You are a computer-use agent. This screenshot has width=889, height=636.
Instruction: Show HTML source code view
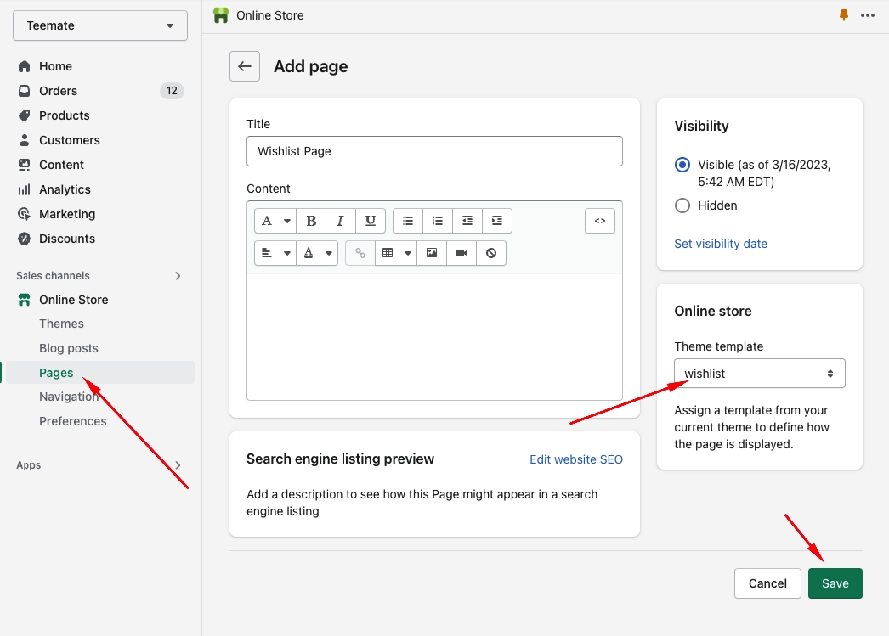click(x=600, y=221)
